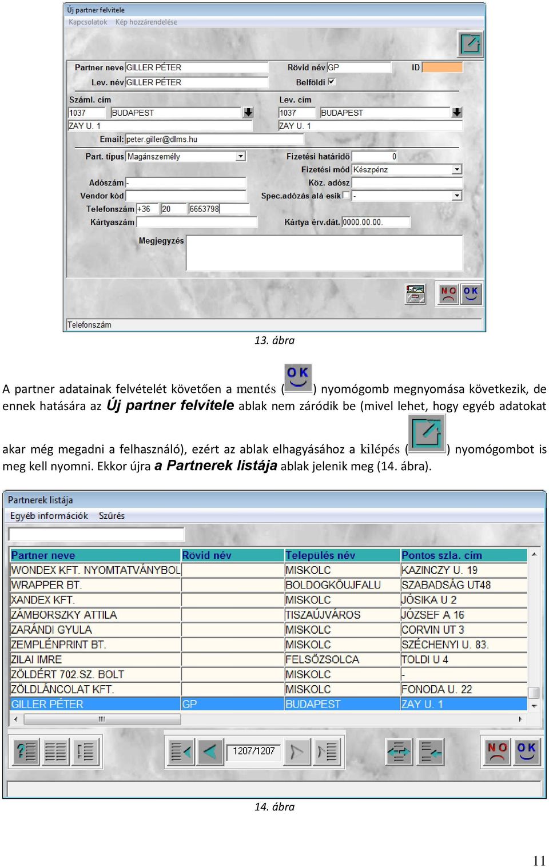The width and height of the screenshot is (549, 867).
Task: Toggle the Spec.adózás alá esik checkbox
Action: [346, 196]
